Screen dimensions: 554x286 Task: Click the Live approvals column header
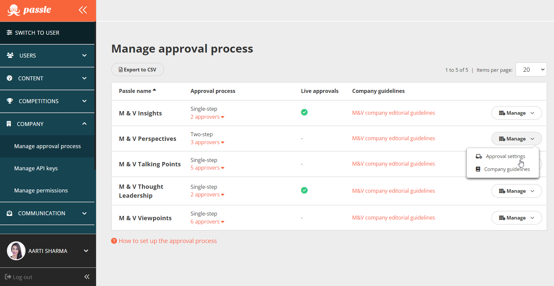tap(320, 91)
